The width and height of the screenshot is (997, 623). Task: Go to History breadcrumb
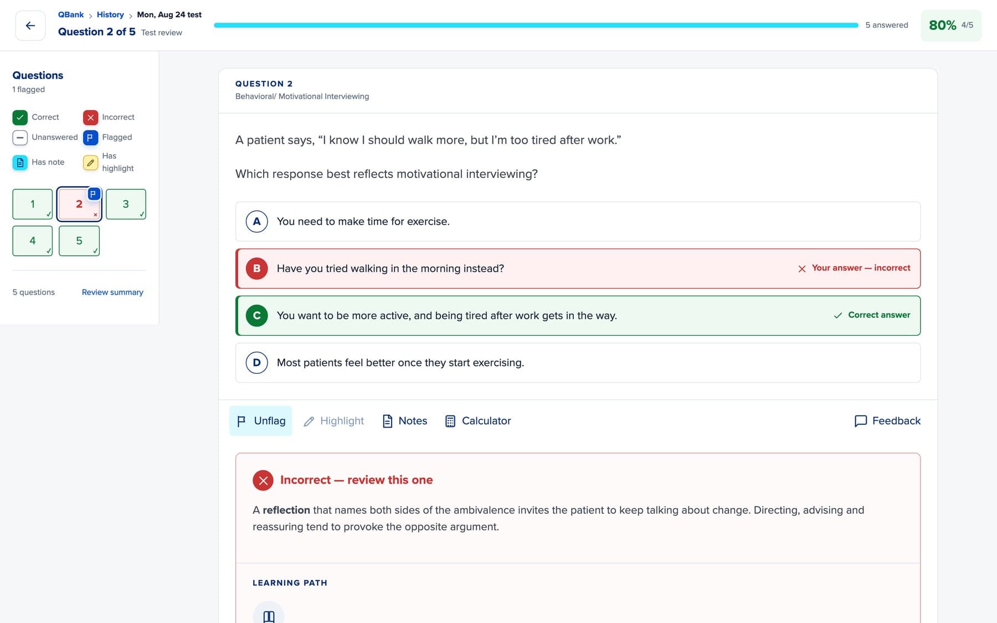pyautogui.click(x=110, y=14)
